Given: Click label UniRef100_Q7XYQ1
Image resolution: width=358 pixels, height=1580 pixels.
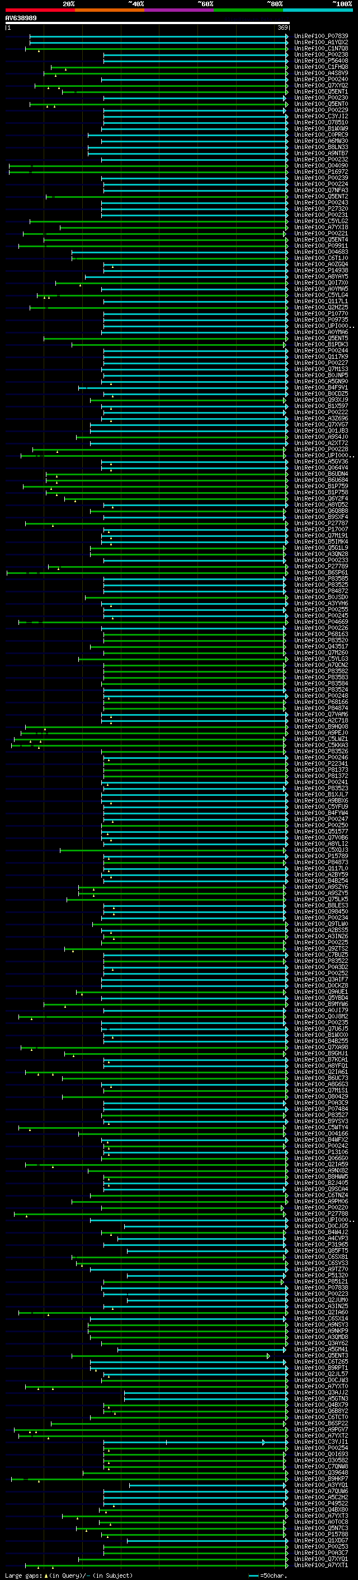Looking at the screenshot, I should [x=321, y=1559].
